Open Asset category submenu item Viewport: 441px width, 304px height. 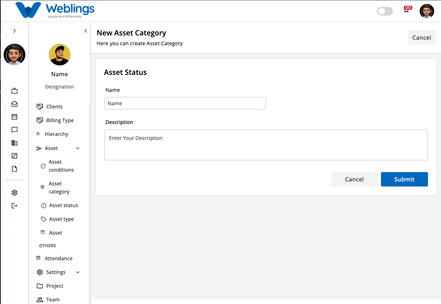coord(59,188)
